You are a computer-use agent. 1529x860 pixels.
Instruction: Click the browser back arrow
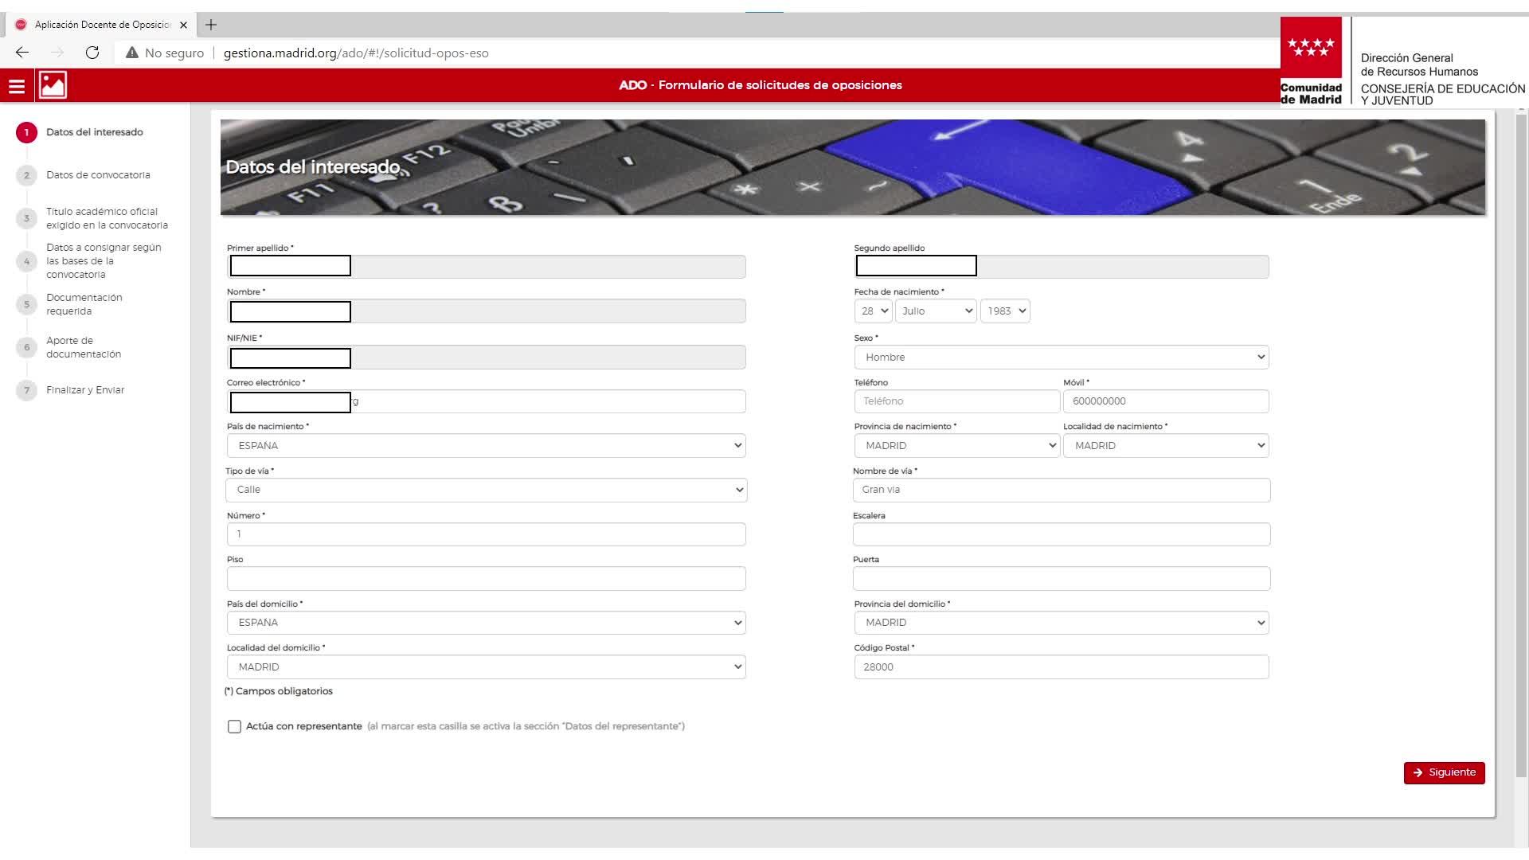(x=22, y=53)
